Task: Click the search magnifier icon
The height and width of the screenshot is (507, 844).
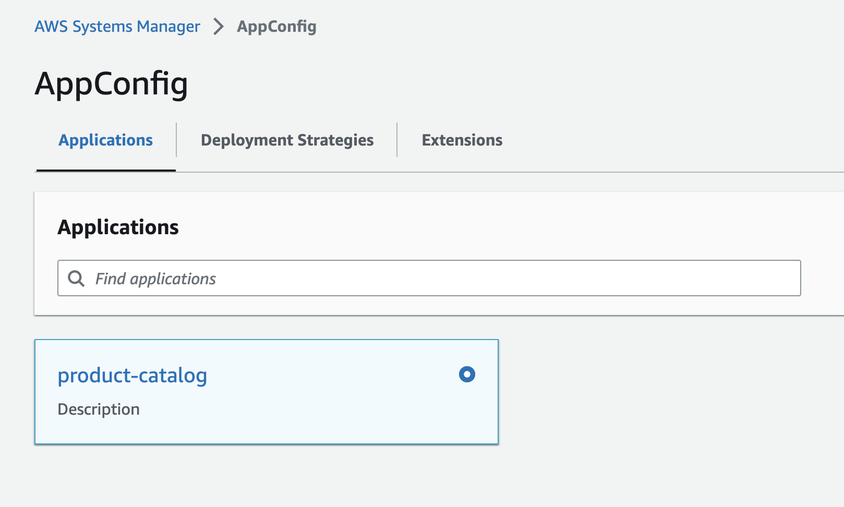Action: (76, 279)
